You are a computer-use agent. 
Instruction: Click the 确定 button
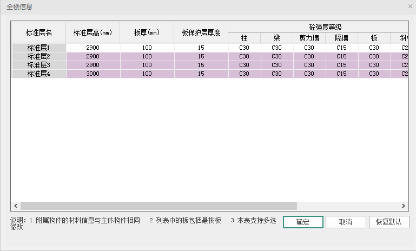(303, 222)
